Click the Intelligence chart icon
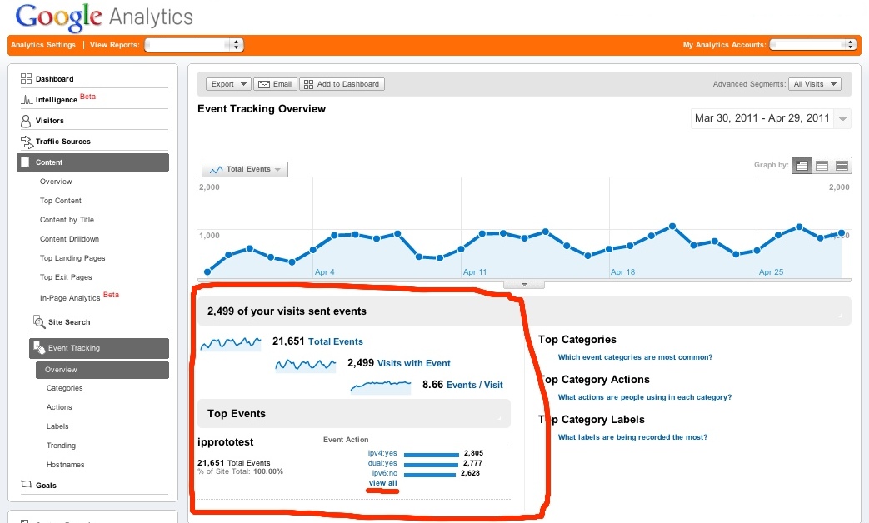The width and height of the screenshot is (869, 523). click(26, 100)
